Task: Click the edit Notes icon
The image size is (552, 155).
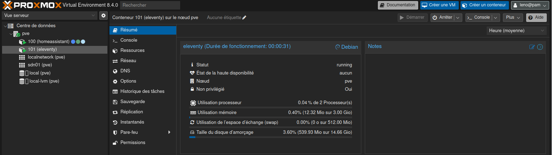Action: point(532,47)
